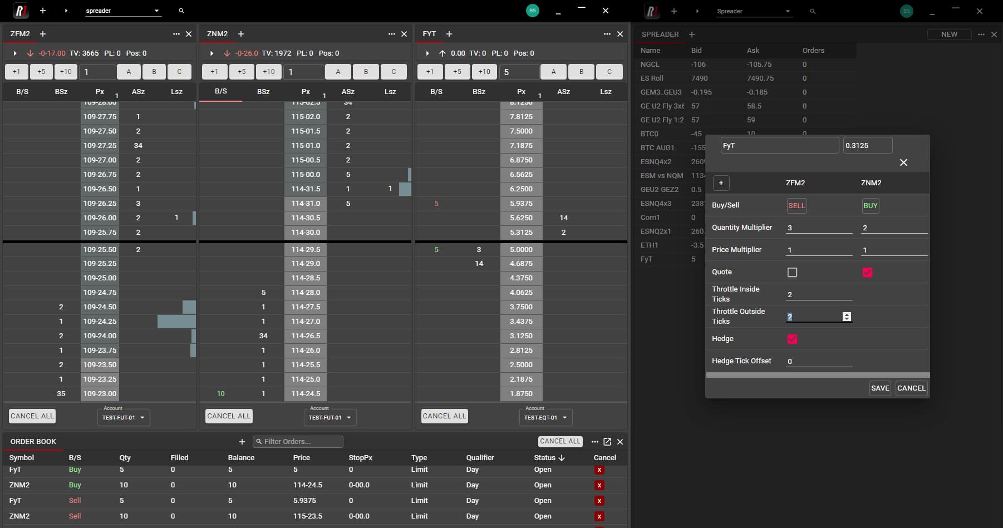
Task: Click SAVE in the spreader configuration dialog
Action: point(879,388)
